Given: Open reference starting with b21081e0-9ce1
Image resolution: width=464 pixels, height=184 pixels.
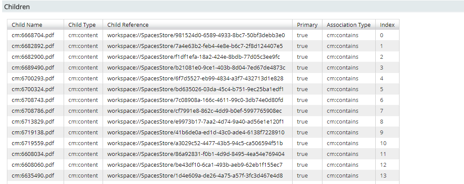Looking at the screenshot, I should point(196,68).
